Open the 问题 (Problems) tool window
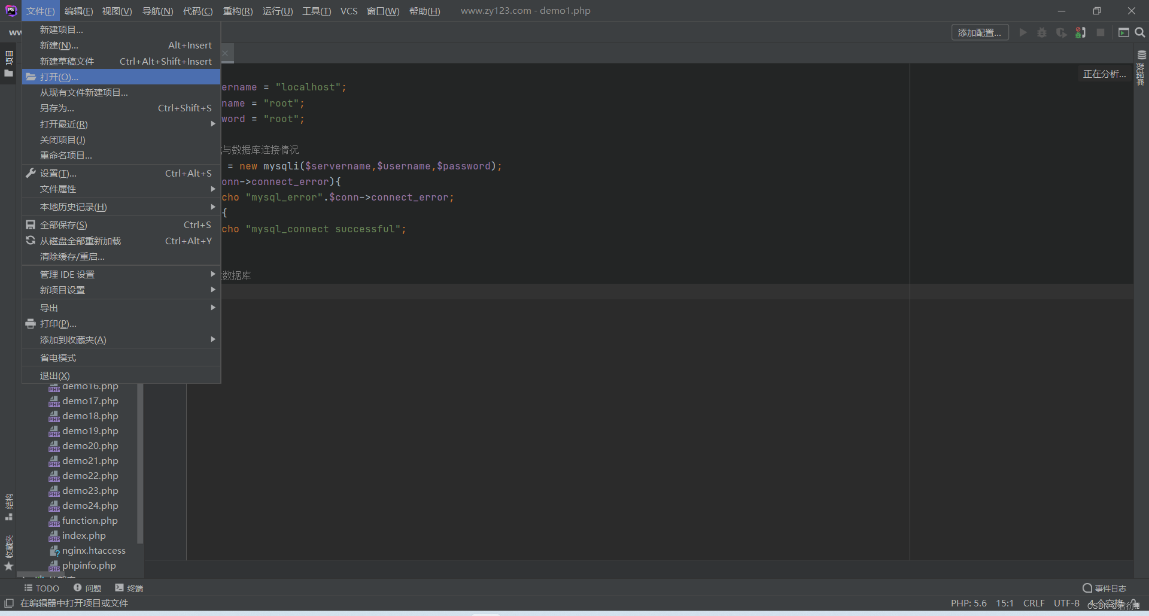The width and height of the screenshot is (1149, 616). pos(87,588)
